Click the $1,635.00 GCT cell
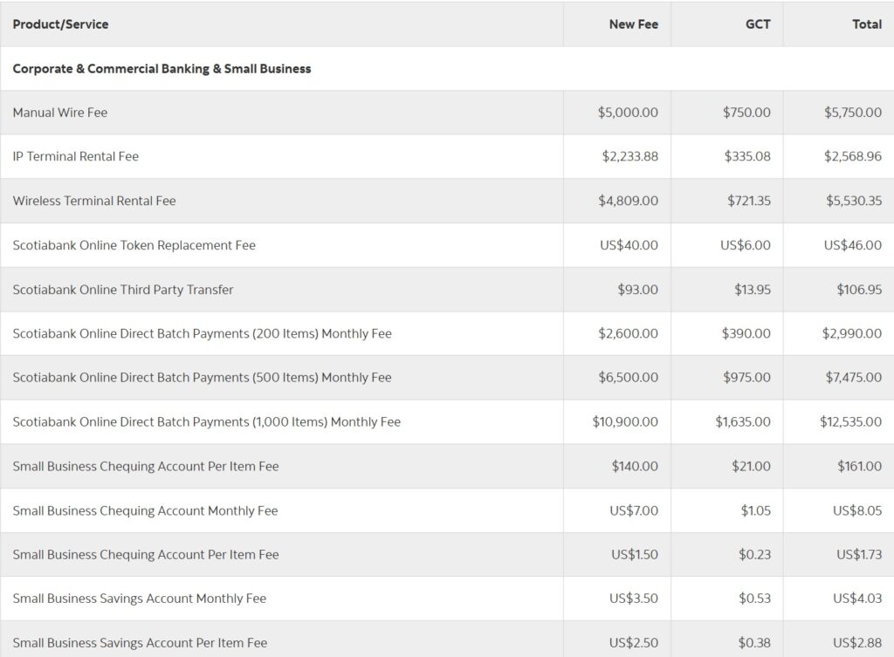The image size is (894, 657). click(x=743, y=421)
